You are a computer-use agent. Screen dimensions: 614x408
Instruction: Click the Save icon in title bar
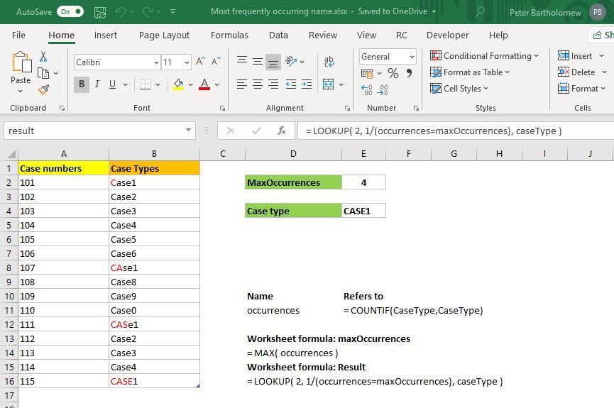tap(100, 12)
